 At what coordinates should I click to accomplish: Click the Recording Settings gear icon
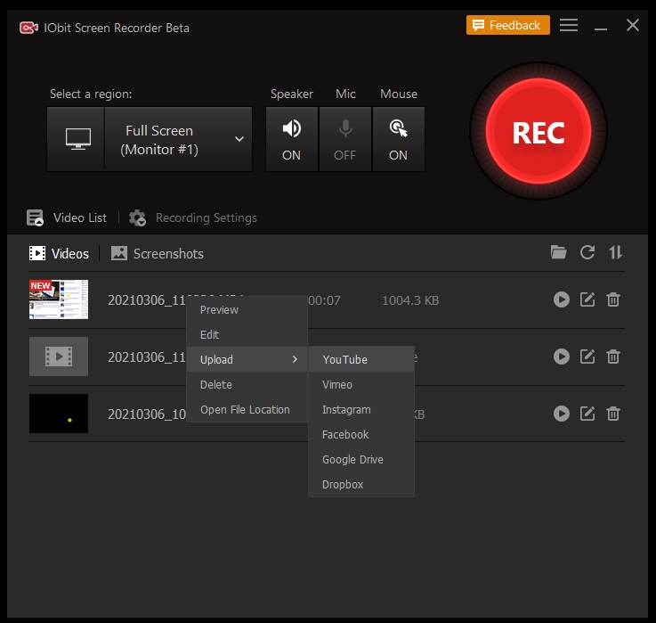[137, 217]
